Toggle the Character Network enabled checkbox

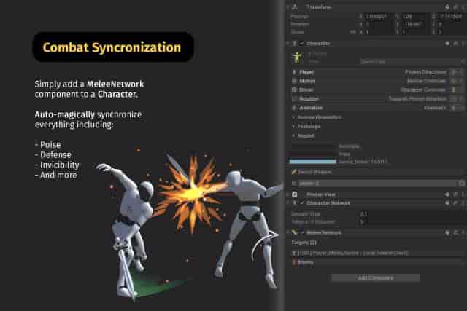coord(301,203)
